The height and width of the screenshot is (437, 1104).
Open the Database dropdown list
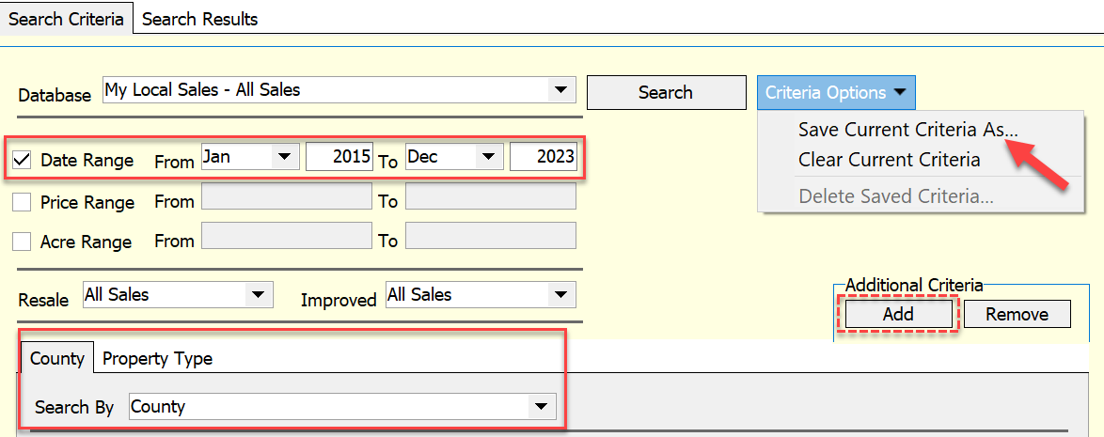[x=339, y=90]
